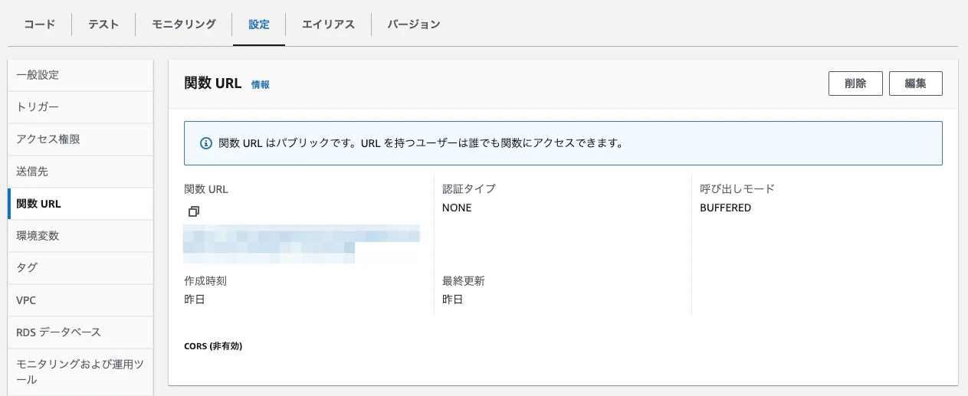Image resolution: width=968 pixels, height=396 pixels.
Task: Click the NONE auth type value
Action: point(457,208)
